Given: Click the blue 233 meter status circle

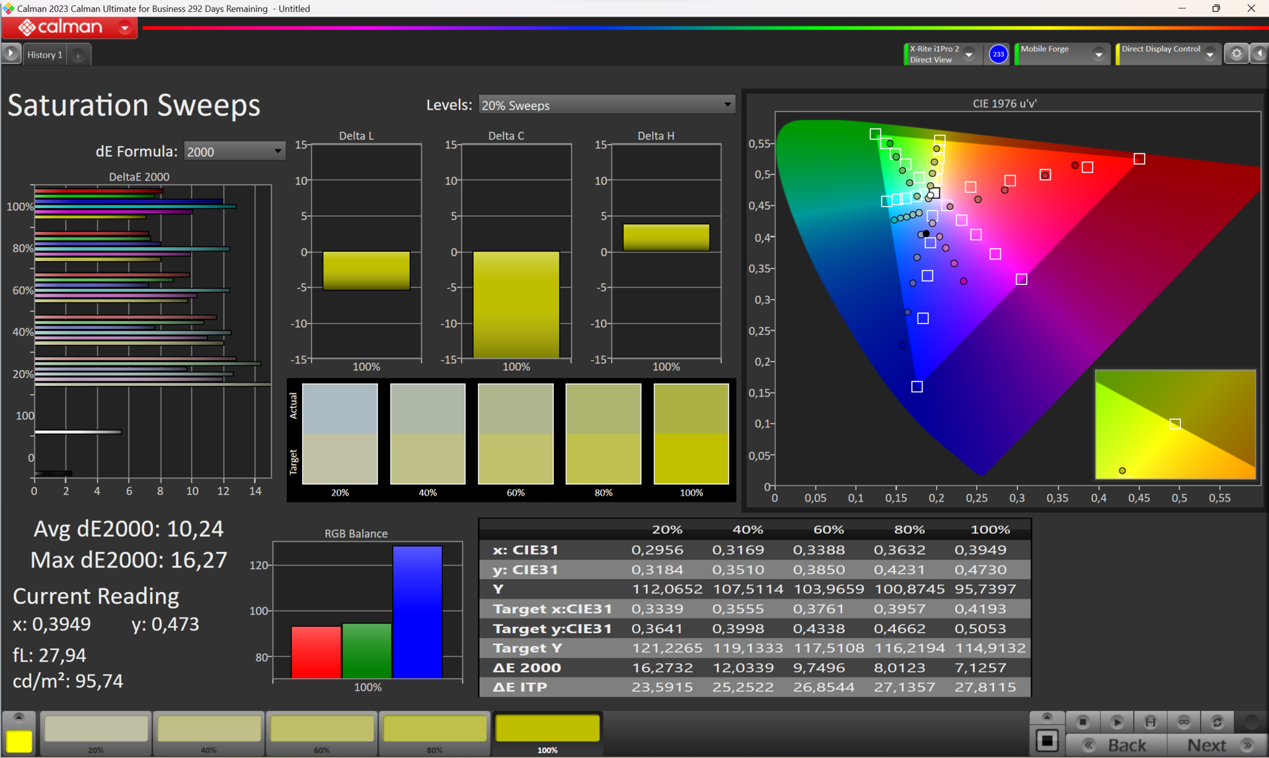Looking at the screenshot, I should tap(998, 54).
